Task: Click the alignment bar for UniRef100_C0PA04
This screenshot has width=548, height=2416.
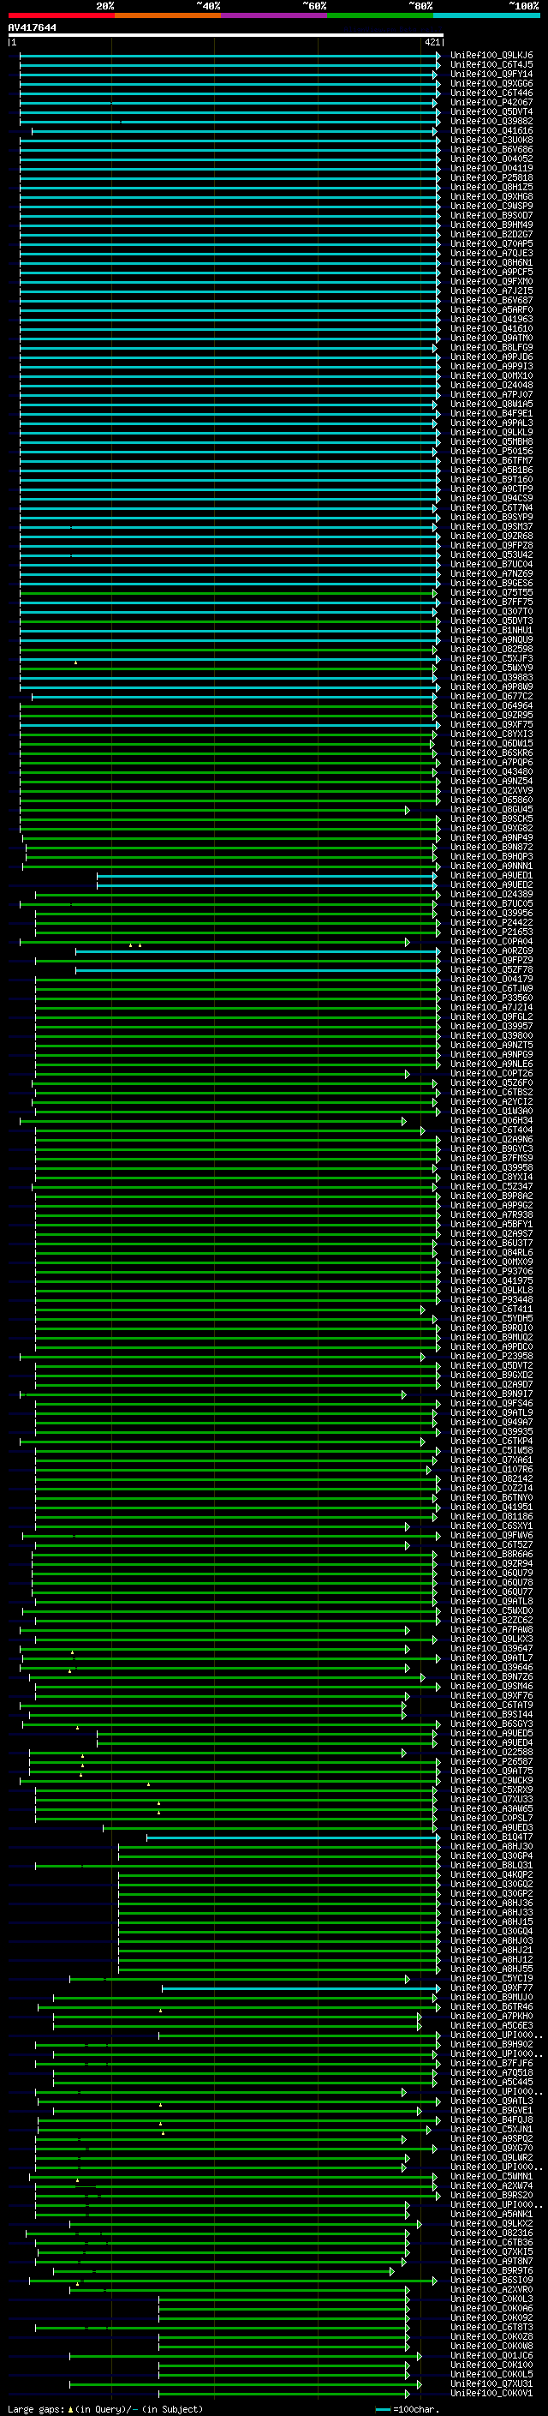Action: pos(213,942)
